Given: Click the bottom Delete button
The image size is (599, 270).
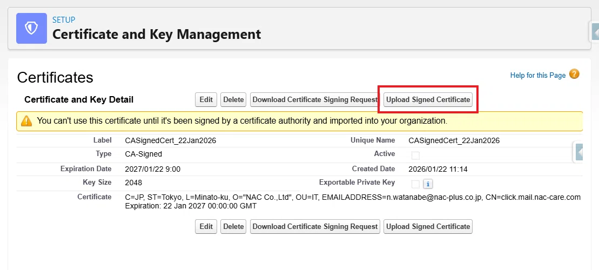Looking at the screenshot, I should tap(233, 226).
